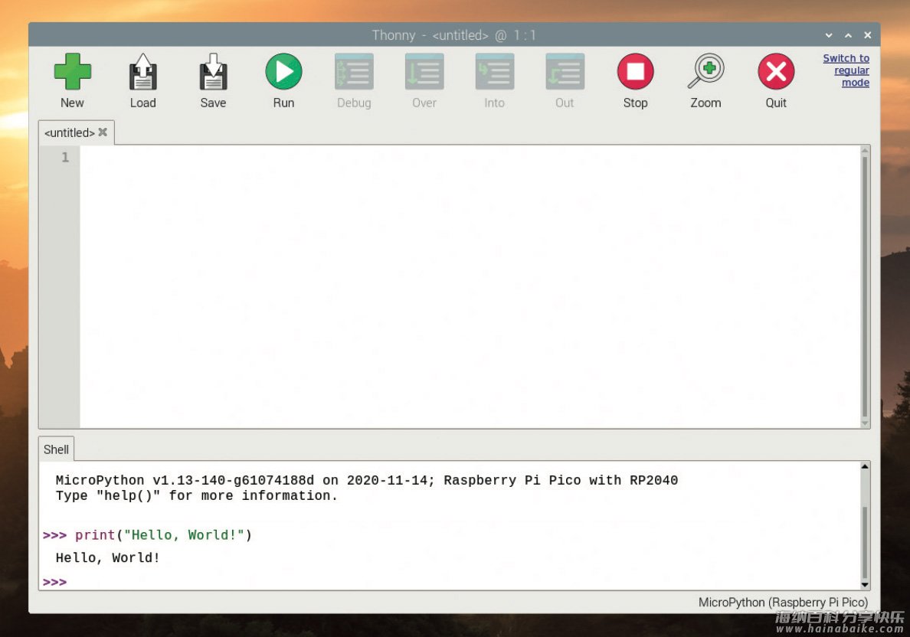Switch to regular mode link
The image size is (910, 637).
[x=846, y=70]
